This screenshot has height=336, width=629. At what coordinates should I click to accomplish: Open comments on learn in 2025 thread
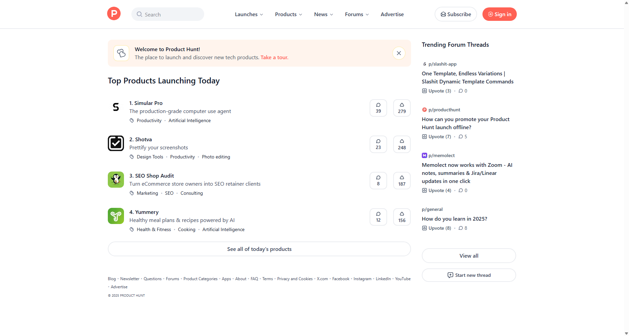coord(463,228)
